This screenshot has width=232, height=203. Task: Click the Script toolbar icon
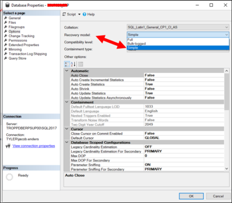(65, 14)
